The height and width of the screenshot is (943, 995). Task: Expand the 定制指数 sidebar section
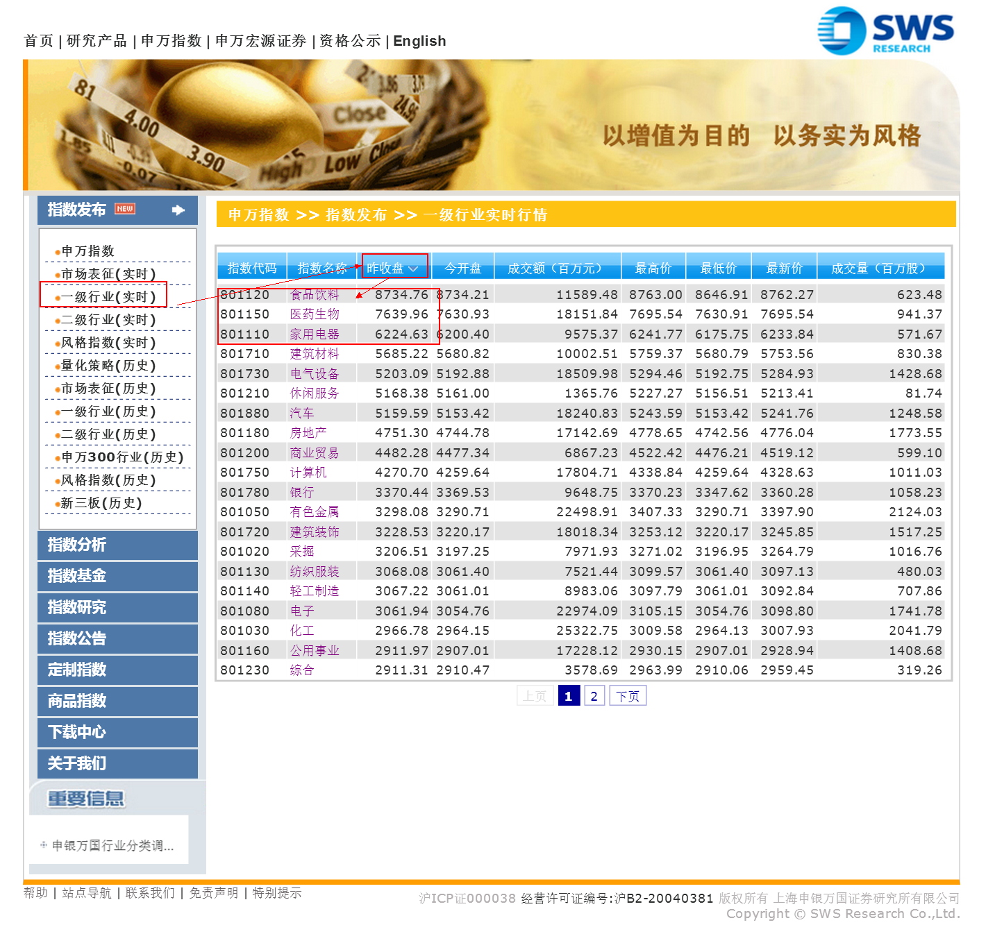pos(117,670)
